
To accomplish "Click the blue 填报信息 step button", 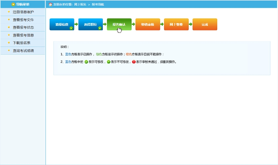I will (62, 24).
